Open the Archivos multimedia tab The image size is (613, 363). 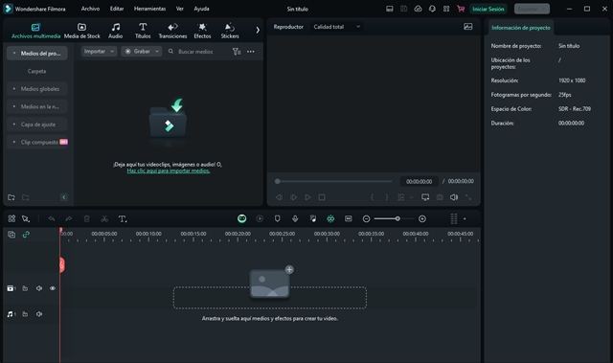click(x=35, y=31)
